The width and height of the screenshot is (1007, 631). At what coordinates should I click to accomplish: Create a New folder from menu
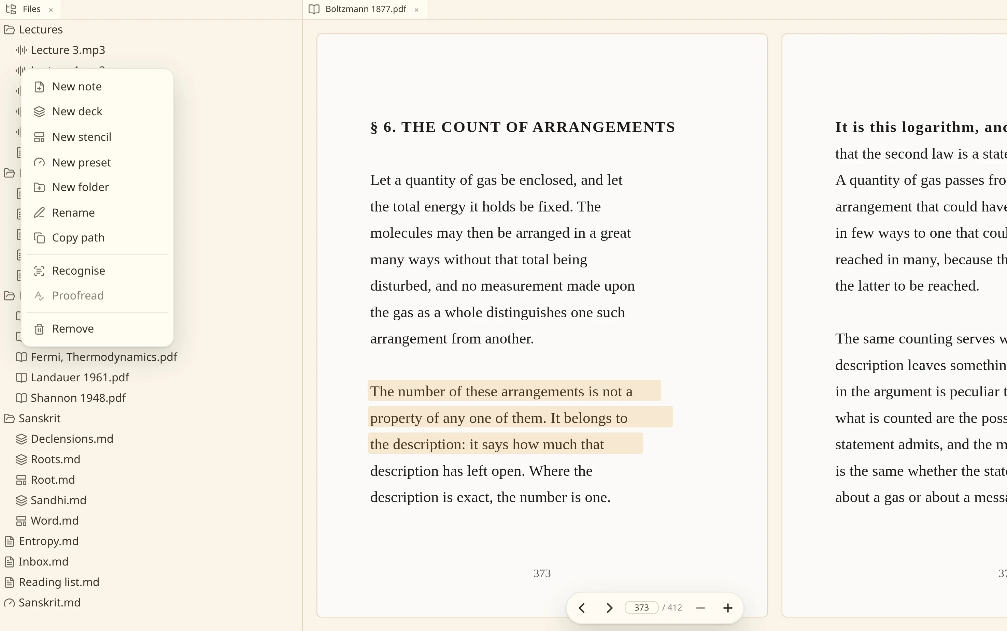click(x=97, y=187)
